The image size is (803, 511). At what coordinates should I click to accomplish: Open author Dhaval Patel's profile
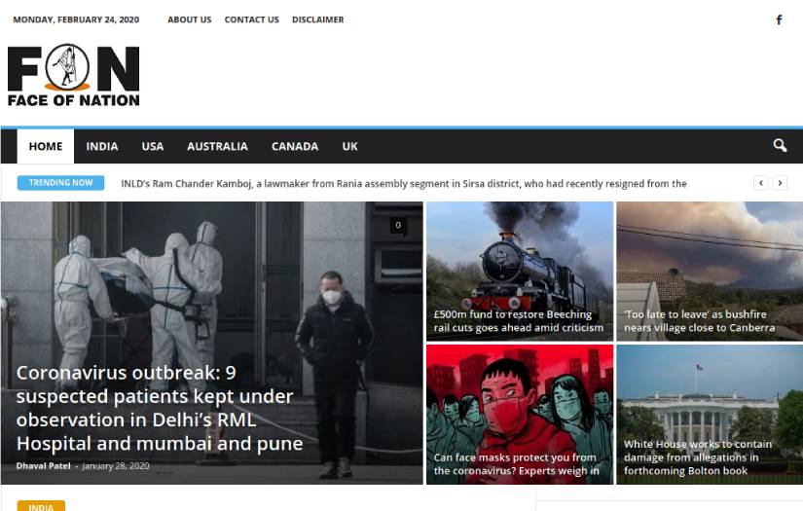pyautogui.click(x=43, y=466)
